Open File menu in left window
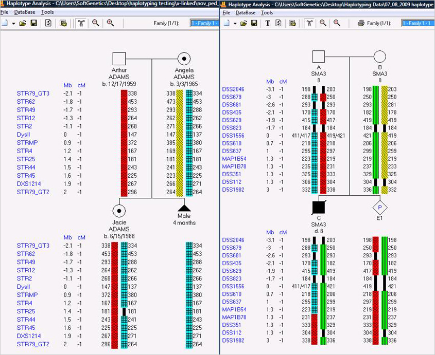Screen dimensions: 435x355 pyautogui.click(x=5, y=12)
